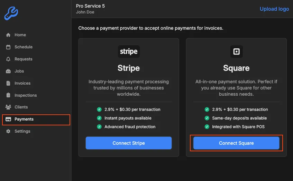
Task: Click the Stripe logo badge
Action: point(129,51)
